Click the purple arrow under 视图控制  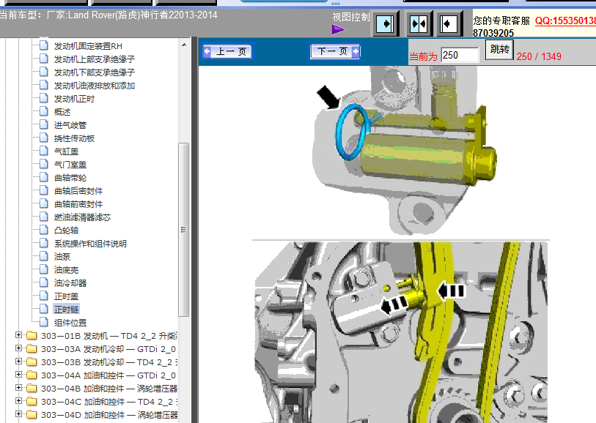coord(338,29)
